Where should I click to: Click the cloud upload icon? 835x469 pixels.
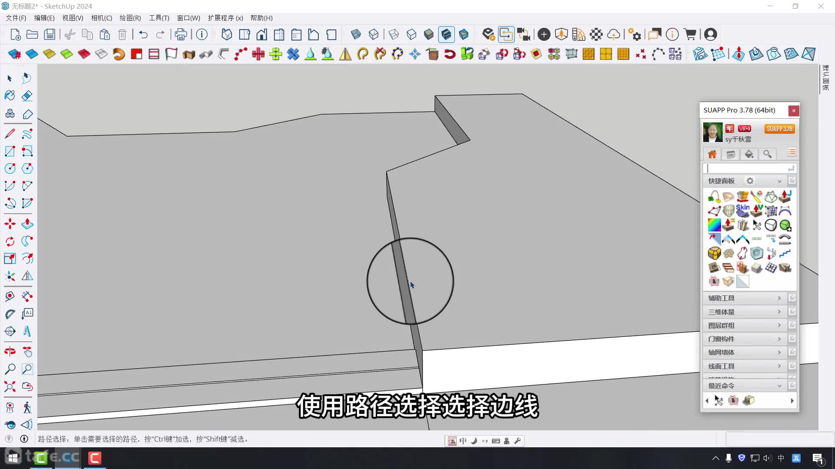click(614, 34)
